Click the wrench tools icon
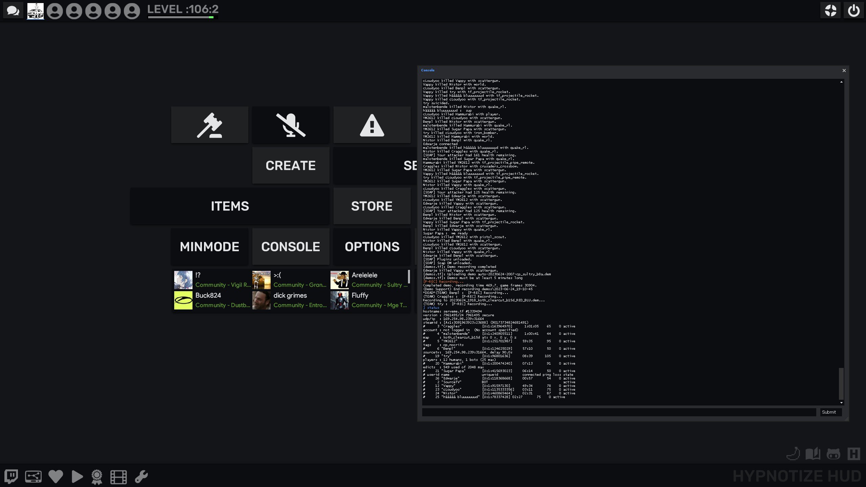This screenshot has width=866, height=487. (141, 477)
